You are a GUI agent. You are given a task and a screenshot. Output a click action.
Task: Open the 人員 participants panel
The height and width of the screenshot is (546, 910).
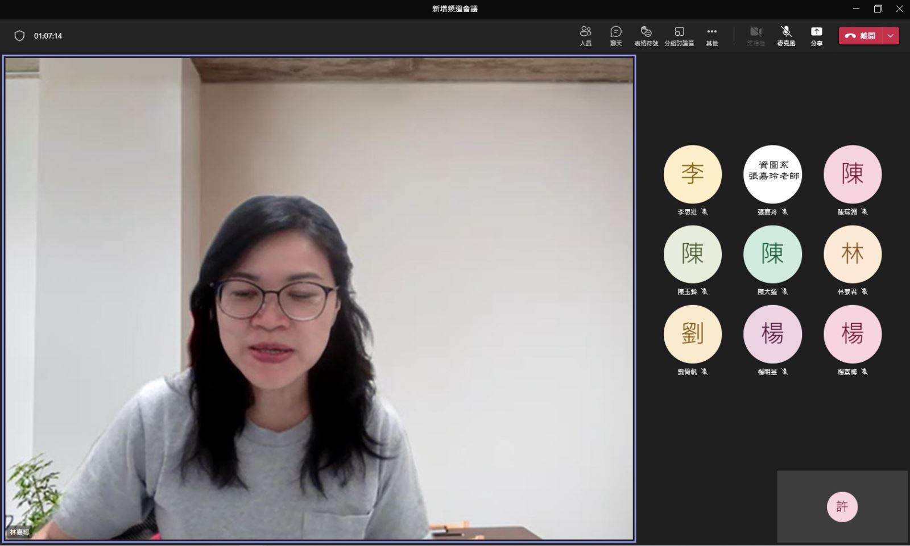585,35
